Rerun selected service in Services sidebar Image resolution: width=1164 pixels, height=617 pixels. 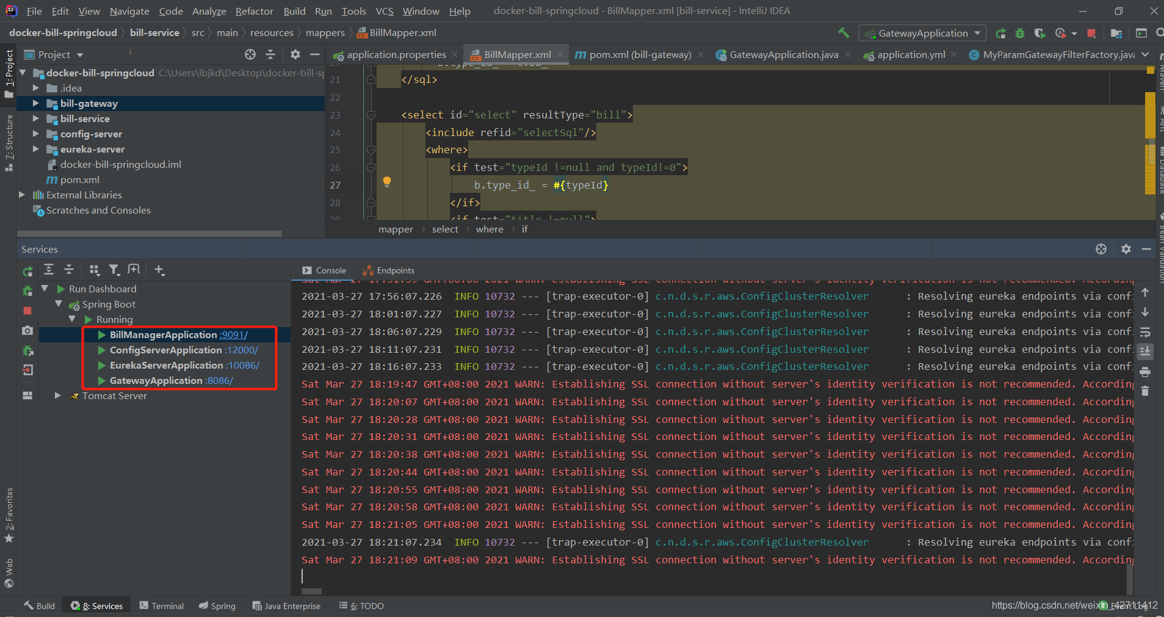[27, 271]
